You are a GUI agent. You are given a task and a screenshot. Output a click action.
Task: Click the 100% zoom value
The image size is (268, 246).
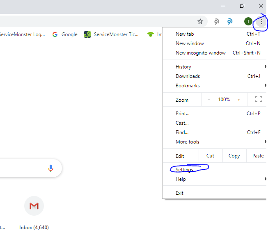click(224, 100)
